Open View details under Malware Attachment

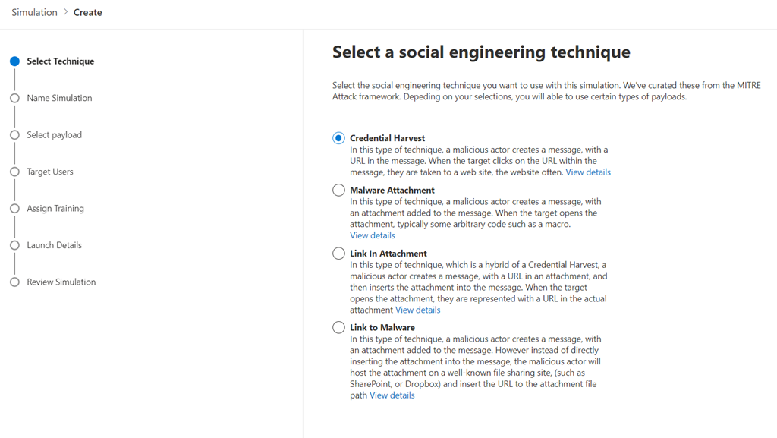pyautogui.click(x=372, y=235)
